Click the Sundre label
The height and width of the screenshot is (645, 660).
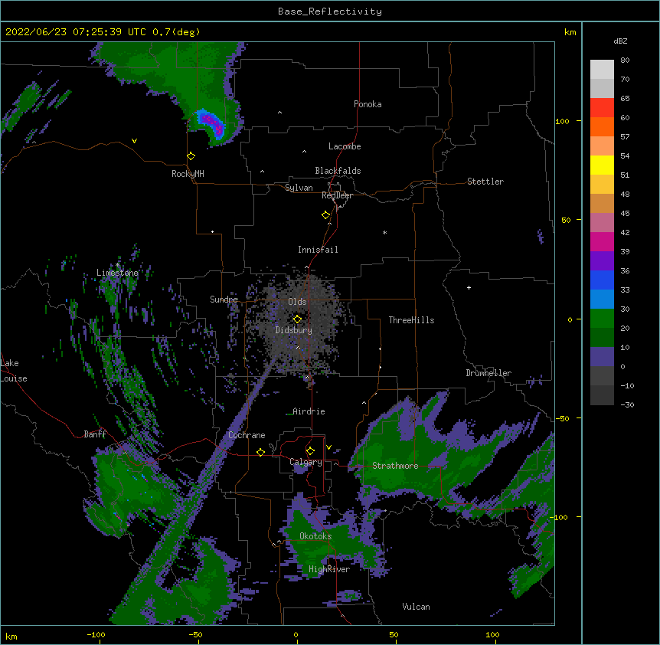224,300
